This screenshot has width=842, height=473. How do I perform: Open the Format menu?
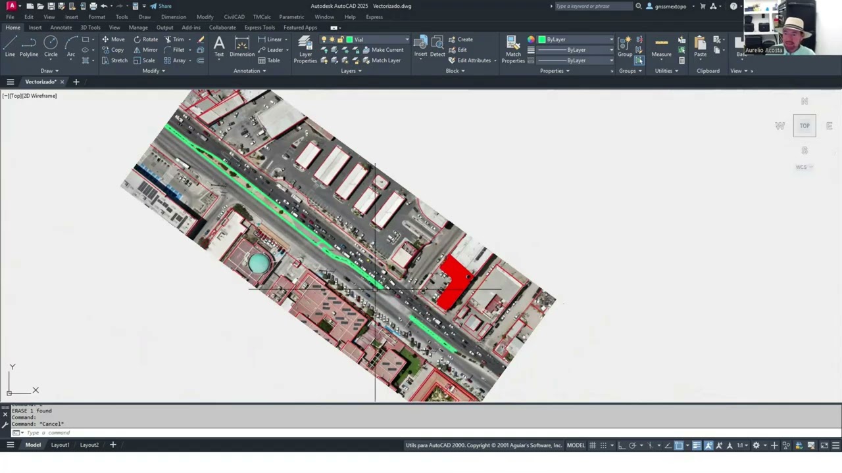pyautogui.click(x=97, y=17)
